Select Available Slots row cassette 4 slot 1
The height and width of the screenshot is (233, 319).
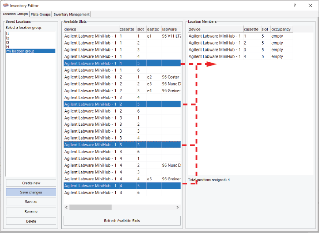[x=122, y=159]
